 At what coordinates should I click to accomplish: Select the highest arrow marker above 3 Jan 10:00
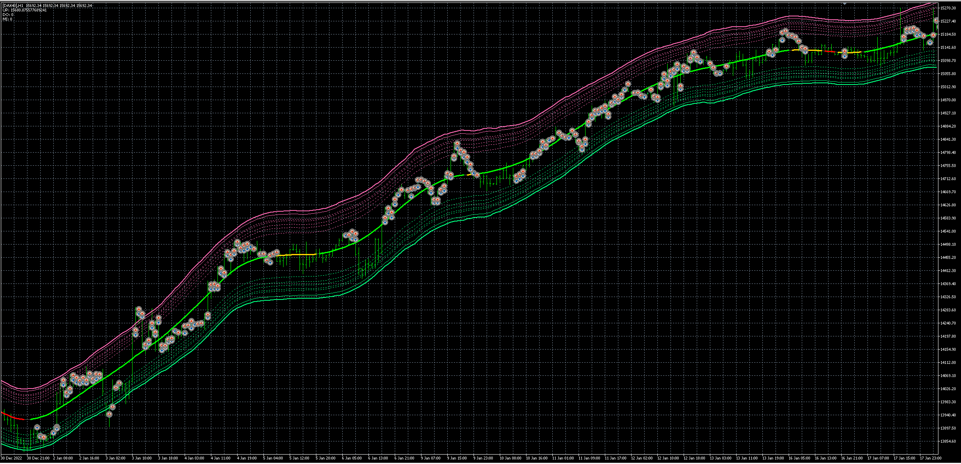(x=139, y=309)
